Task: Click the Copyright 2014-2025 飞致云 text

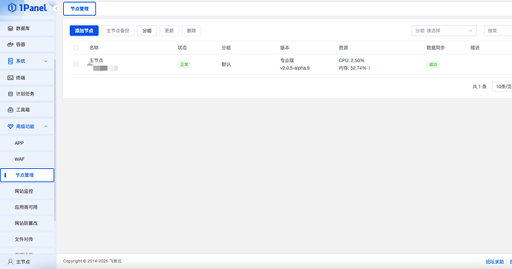Action: 92,261
